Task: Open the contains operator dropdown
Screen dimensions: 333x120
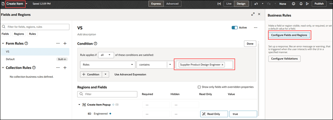Action: [x=170, y=65]
